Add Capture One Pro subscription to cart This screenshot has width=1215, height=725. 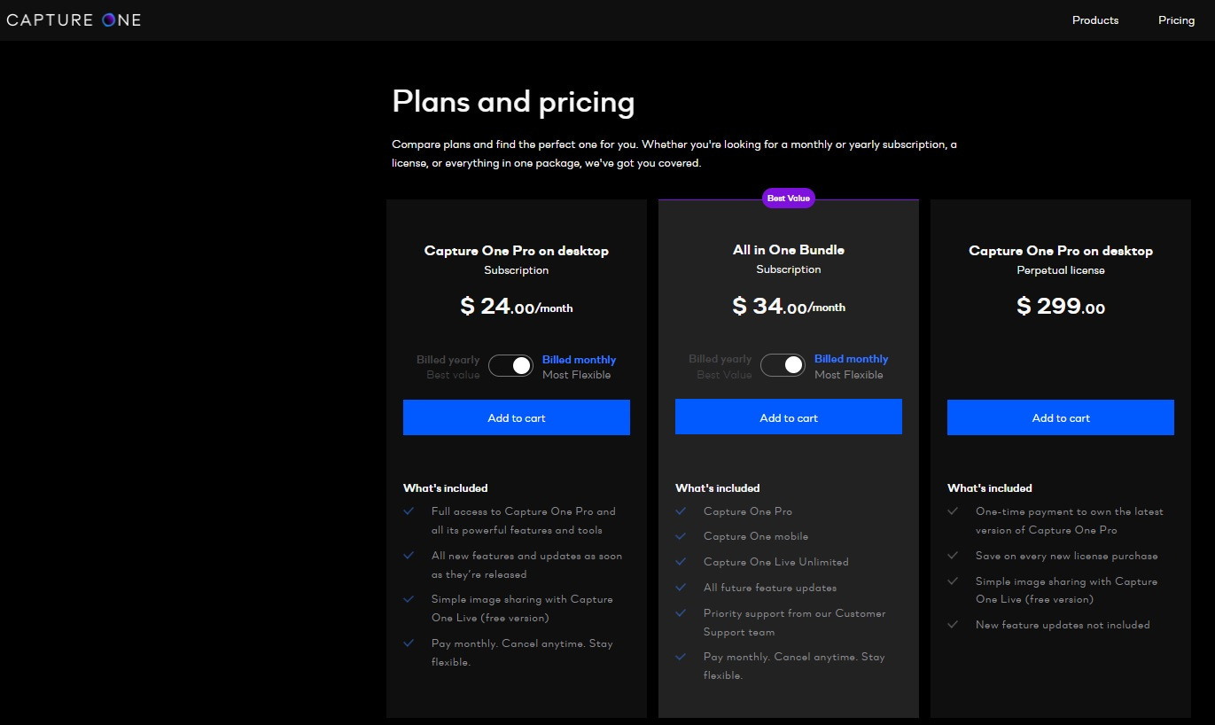click(x=516, y=417)
